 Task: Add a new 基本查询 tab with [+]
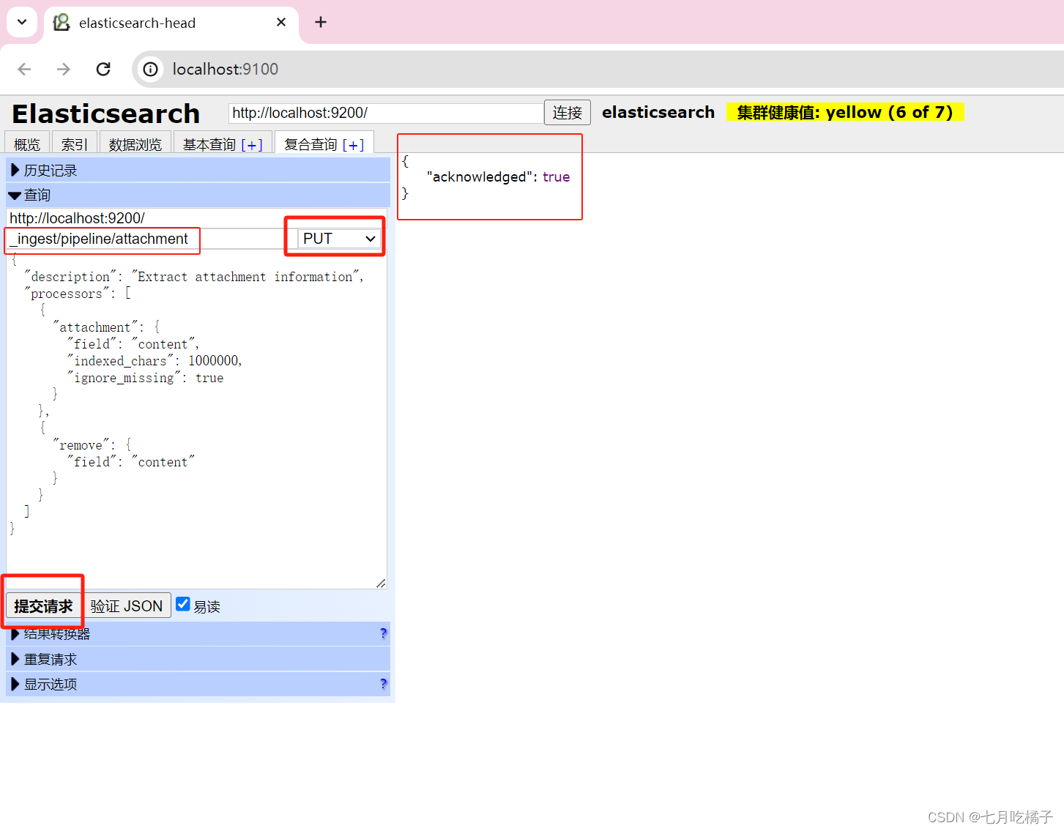[252, 144]
